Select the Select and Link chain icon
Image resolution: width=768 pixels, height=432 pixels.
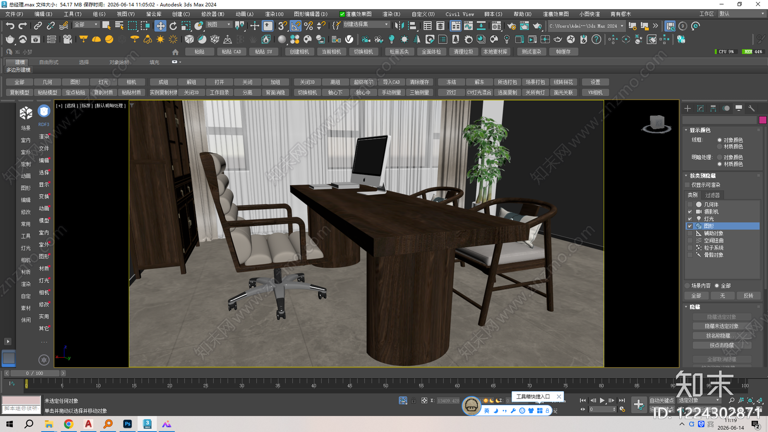(38, 25)
